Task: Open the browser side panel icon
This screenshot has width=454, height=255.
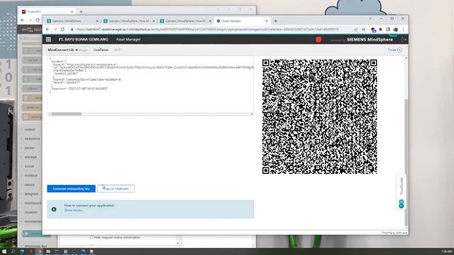Action: [388, 29]
